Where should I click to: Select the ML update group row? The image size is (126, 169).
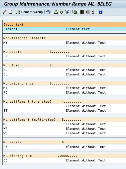tap(65, 52)
